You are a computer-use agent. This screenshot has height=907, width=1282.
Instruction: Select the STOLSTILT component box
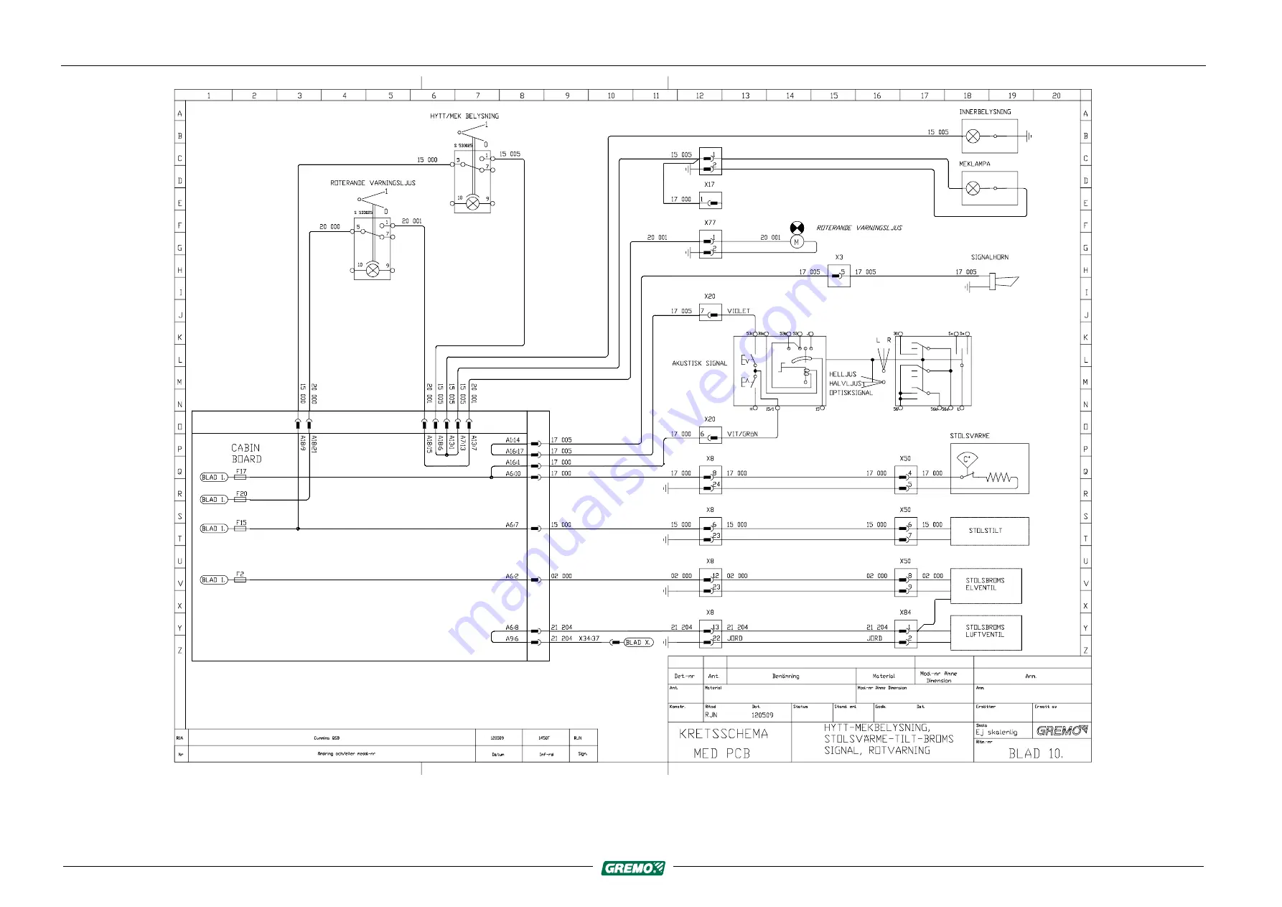[x=989, y=531]
